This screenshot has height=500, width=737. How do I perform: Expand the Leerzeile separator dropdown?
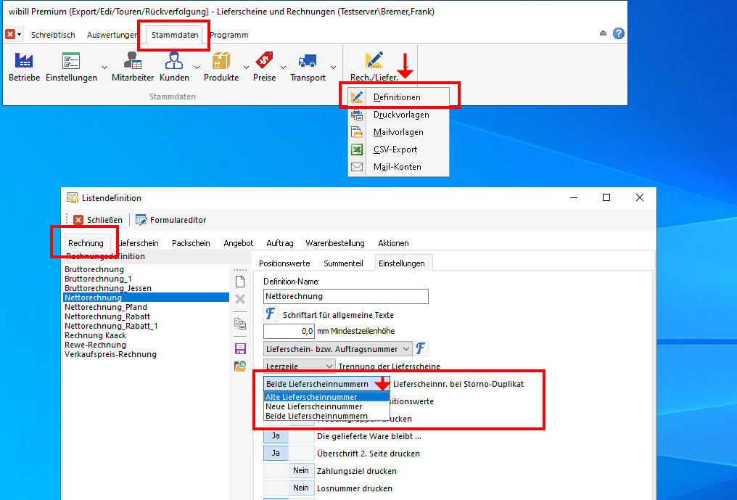[330, 366]
